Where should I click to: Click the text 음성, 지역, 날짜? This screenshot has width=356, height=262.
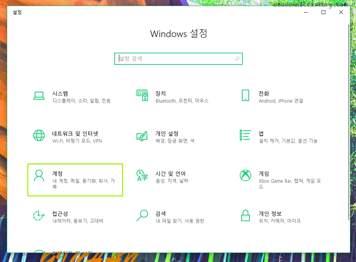pos(172,181)
